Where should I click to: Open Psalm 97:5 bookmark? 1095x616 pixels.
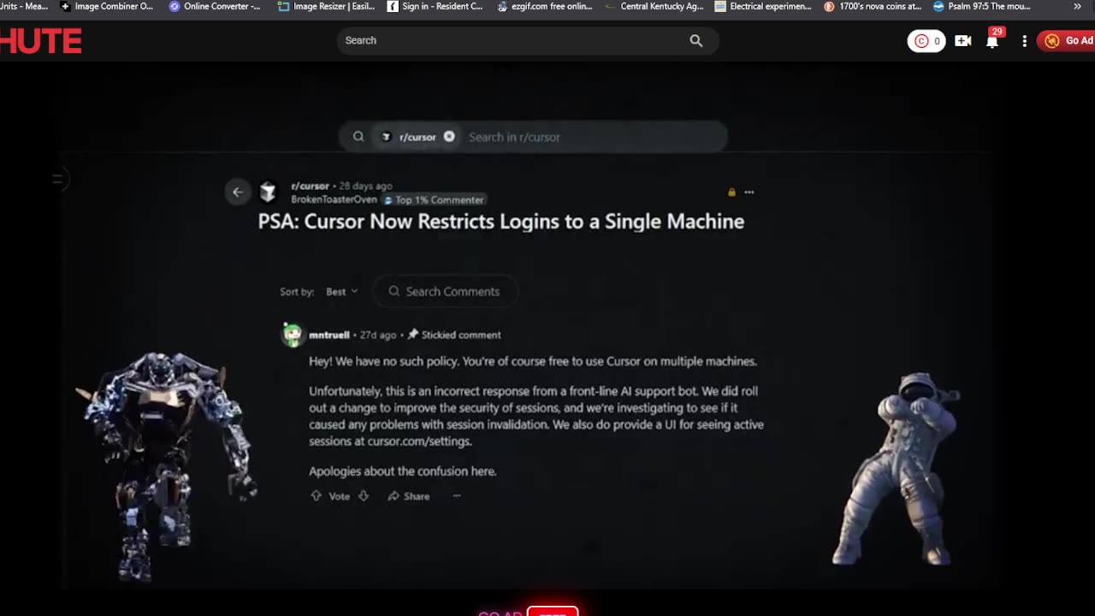982,6
